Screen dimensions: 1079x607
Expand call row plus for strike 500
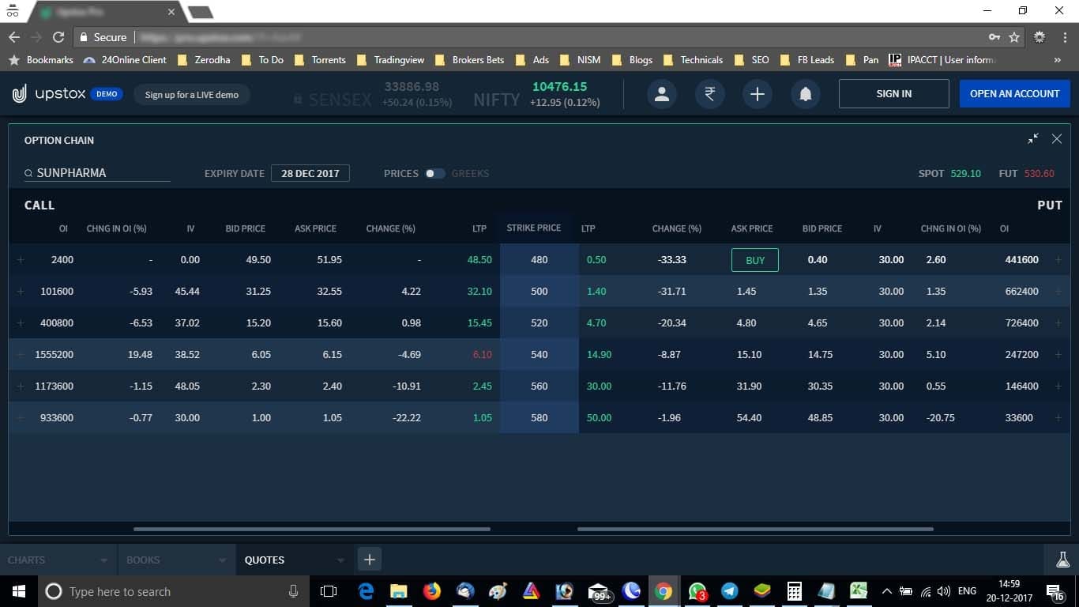tap(21, 292)
